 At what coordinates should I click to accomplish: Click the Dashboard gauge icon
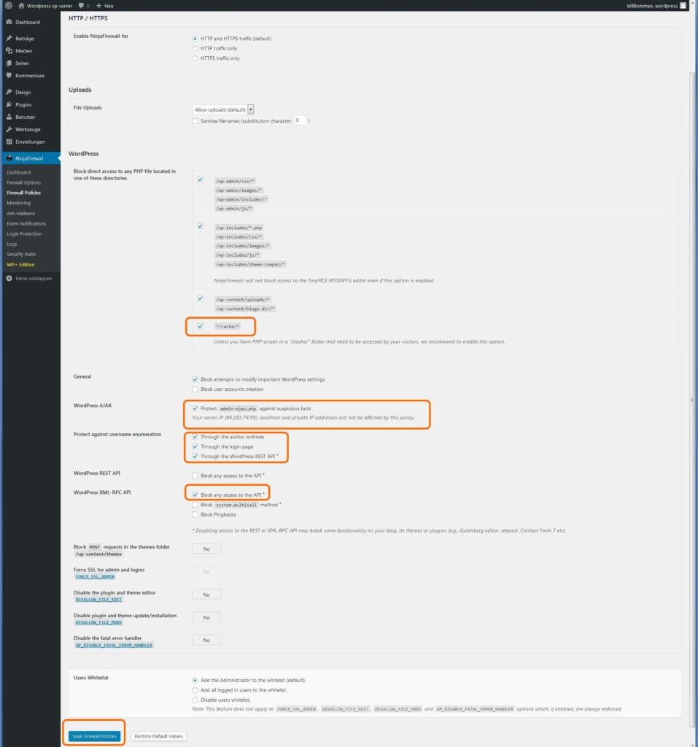(x=9, y=22)
